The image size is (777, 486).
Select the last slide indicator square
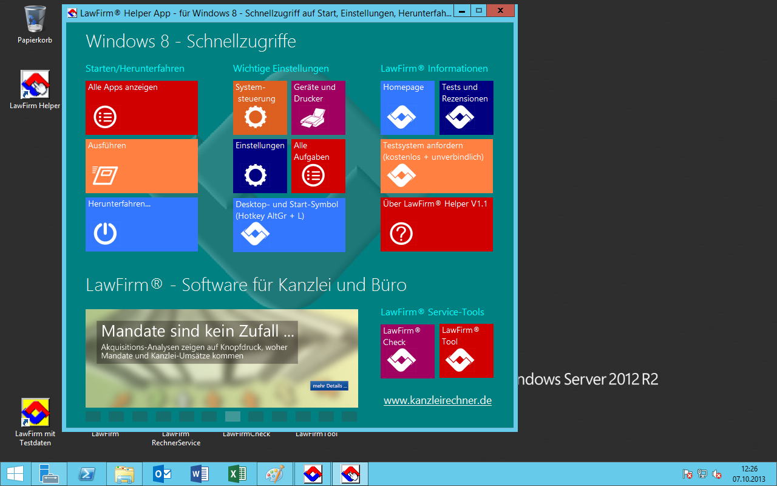click(x=349, y=416)
